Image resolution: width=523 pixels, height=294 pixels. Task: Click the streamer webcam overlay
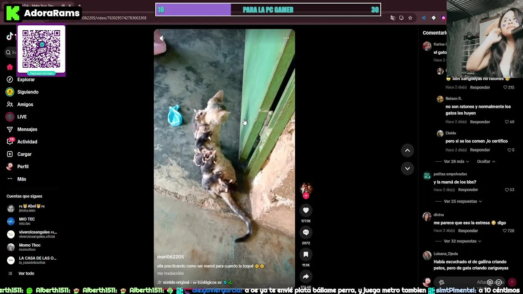[485, 39]
